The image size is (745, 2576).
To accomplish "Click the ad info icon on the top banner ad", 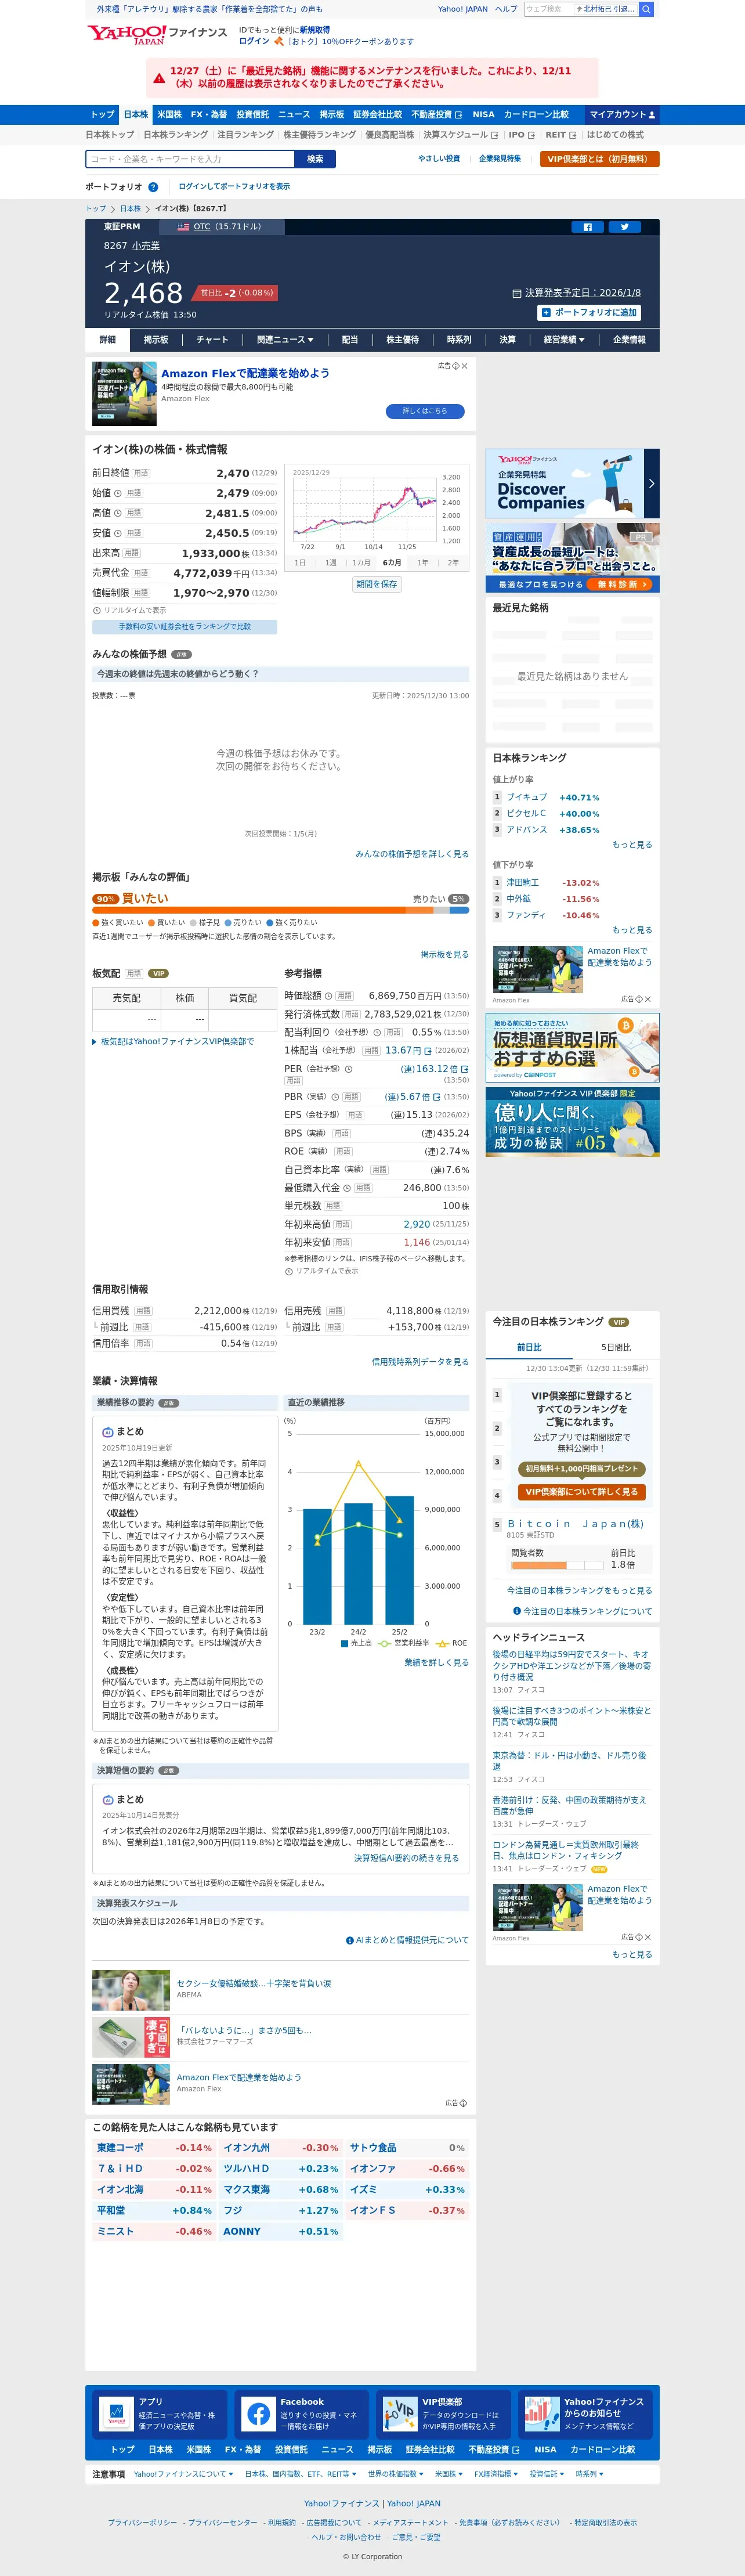I will pos(455,366).
